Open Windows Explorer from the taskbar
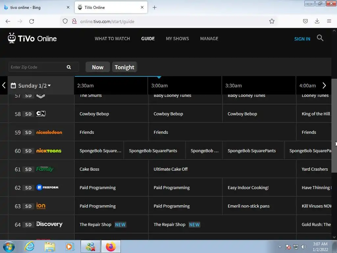This screenshot has width=337, height=253. (x=50, y=246)
